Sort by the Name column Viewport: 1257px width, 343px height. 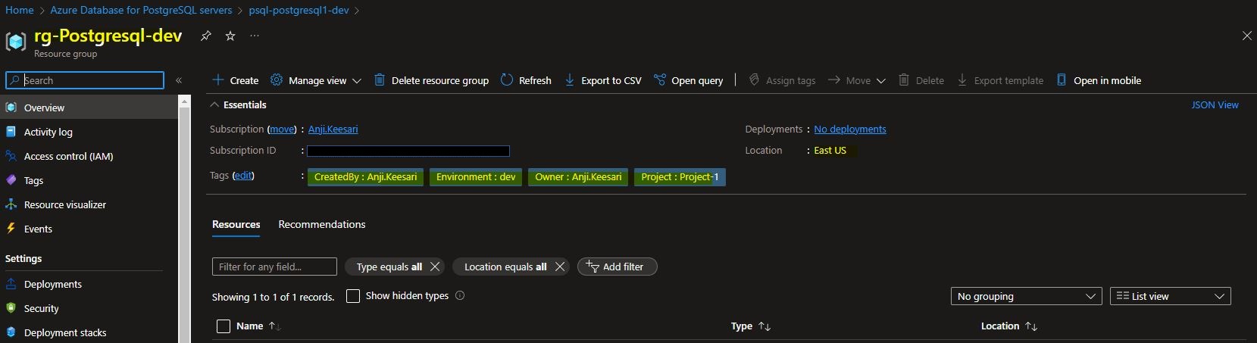258,326
